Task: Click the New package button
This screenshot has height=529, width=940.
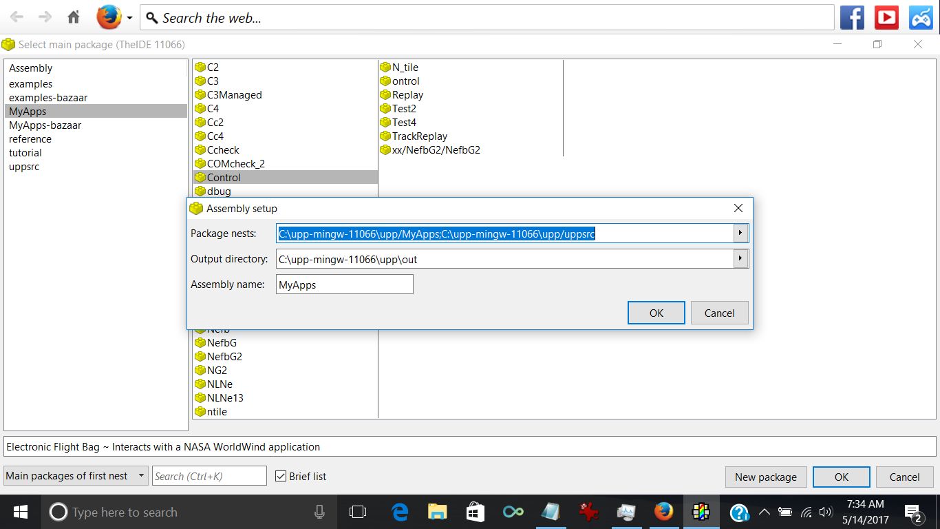Action: pyautogui.click(x=765, y=477)
